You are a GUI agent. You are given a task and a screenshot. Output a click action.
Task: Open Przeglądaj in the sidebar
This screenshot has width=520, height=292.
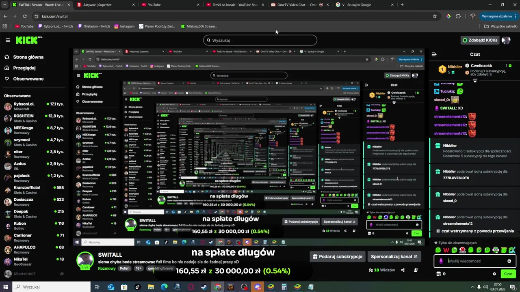pyautogui.click(x=20, y=68)
